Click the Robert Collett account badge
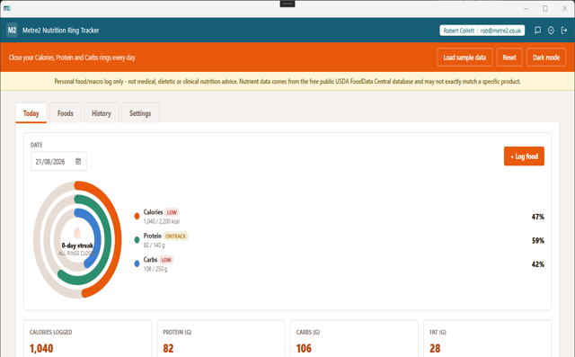This screenshot has width=575, height=357. tap(482, 31)
